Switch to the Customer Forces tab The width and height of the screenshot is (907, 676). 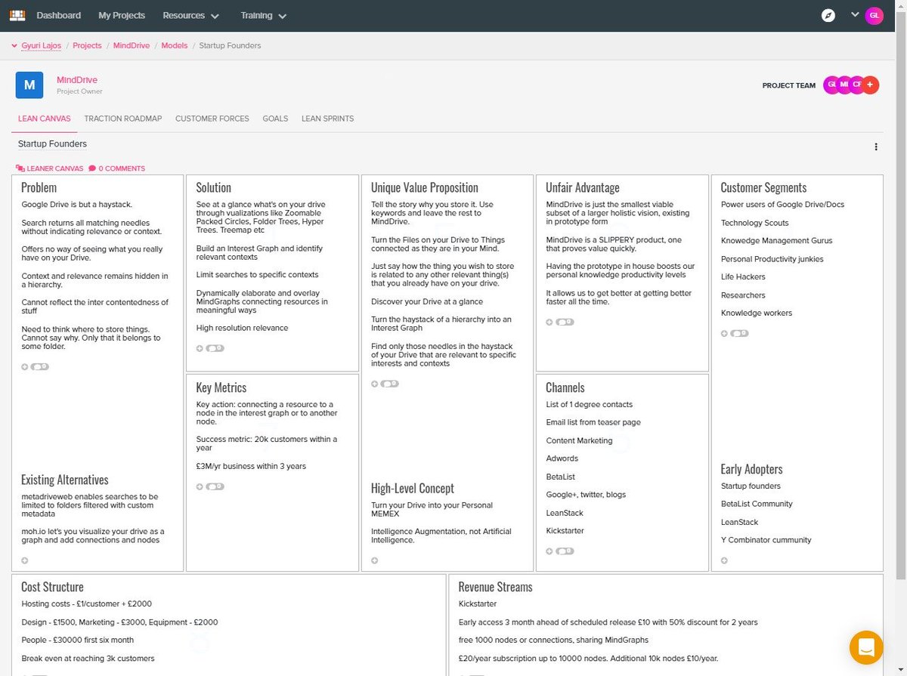(212, 119)
